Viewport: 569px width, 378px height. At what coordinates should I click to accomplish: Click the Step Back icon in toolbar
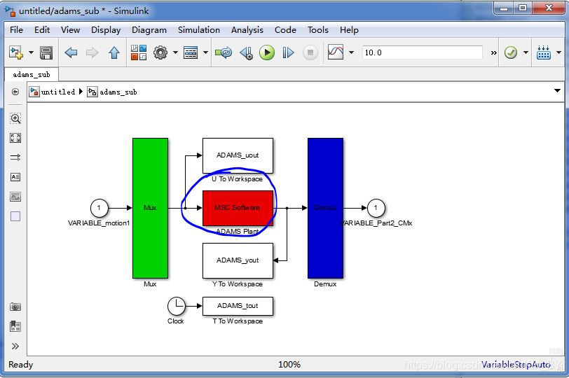coord(245,52)
